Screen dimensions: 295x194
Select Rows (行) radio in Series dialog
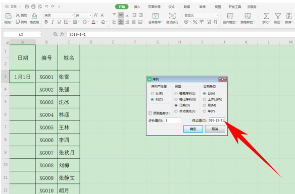[152, 93]
